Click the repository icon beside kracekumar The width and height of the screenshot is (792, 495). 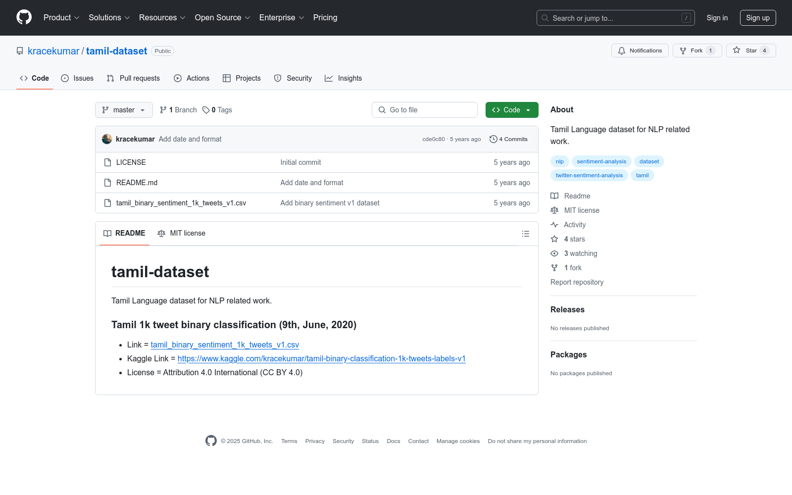pos(20,51)
